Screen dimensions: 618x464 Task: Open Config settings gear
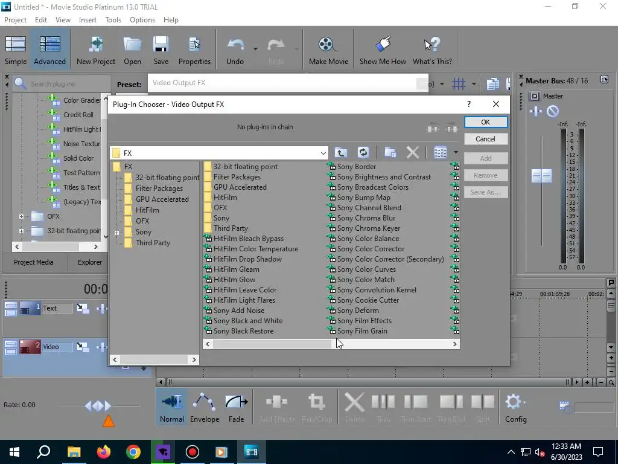(515, 408)
